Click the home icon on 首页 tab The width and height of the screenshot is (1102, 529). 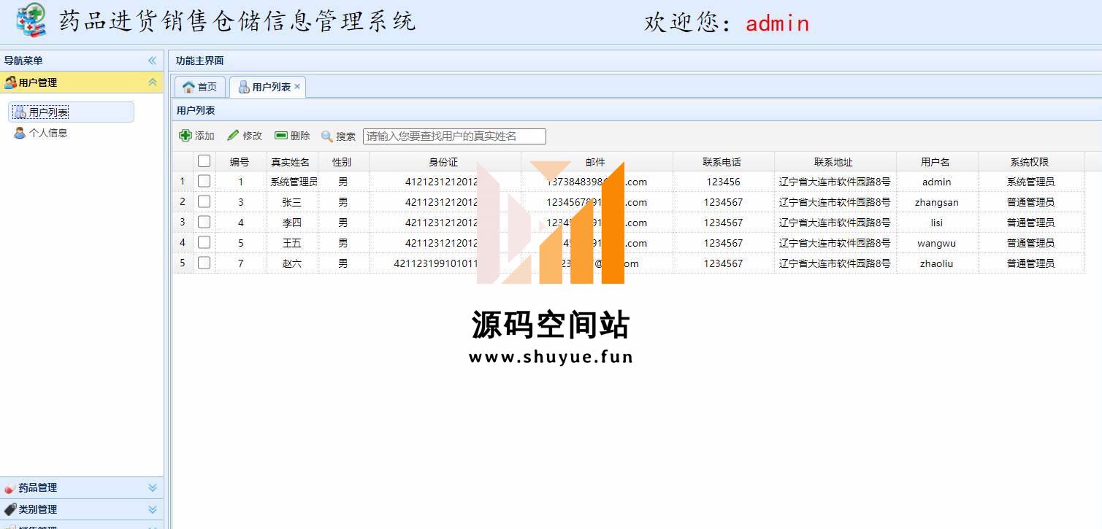tap(188, 87)
